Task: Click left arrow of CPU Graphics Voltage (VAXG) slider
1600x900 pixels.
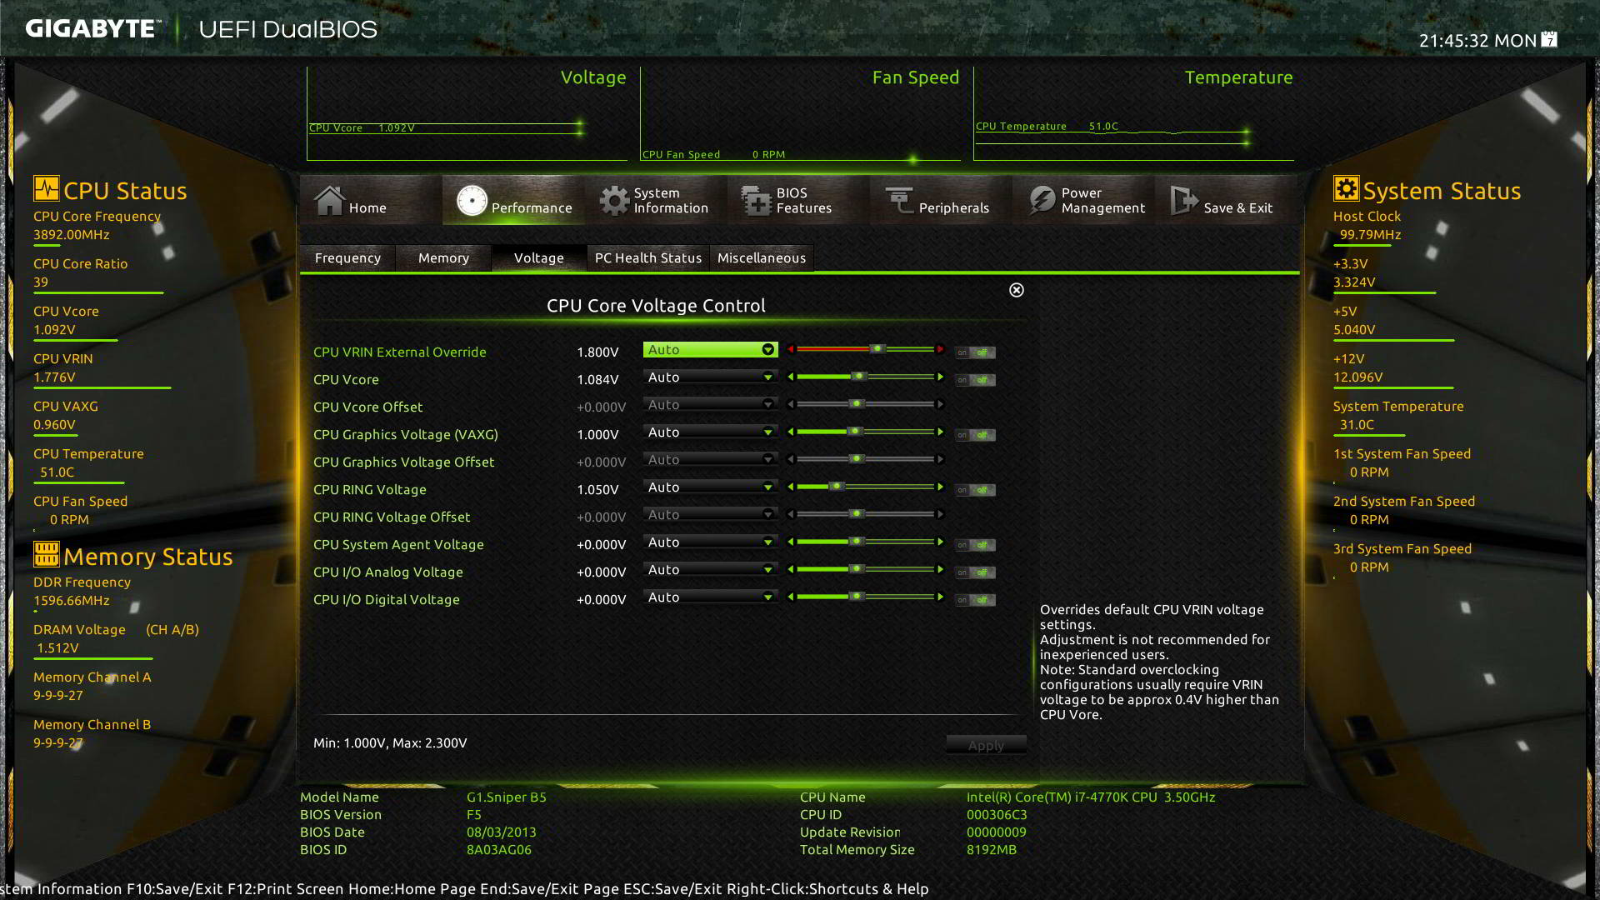Action: click(x=791, y=432)
